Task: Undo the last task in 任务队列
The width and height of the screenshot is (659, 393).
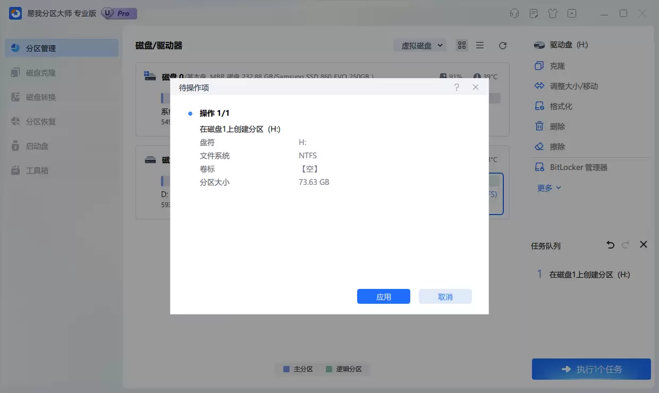Action: coord(610,245)
